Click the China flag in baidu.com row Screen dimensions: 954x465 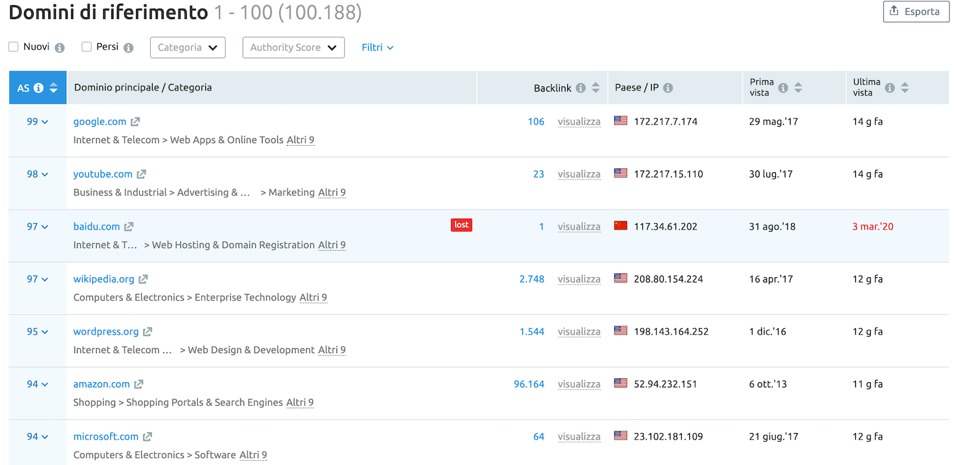pyautogui.click(x=621, y=225)
